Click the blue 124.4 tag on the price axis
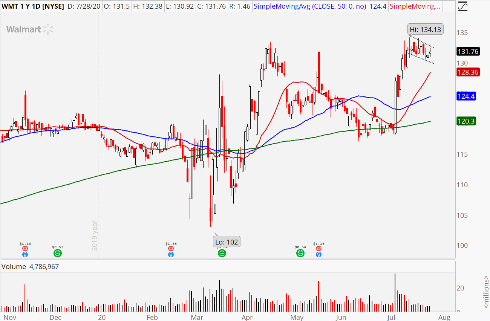 [x=466, y=97]
